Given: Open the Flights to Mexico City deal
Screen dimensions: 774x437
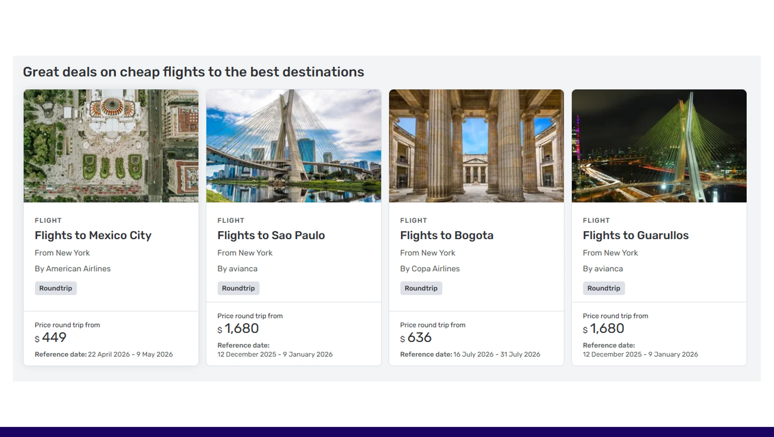Looking at the screenshot, I should tap(93, 235).
